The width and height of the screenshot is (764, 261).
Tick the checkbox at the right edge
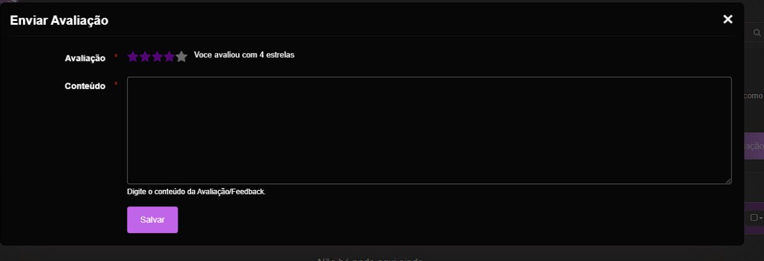(x=754, y=218)
